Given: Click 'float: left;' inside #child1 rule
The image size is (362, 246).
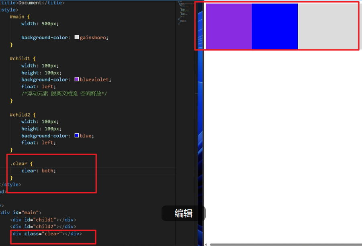Looking at the screenshot, I should click(39, 86).
